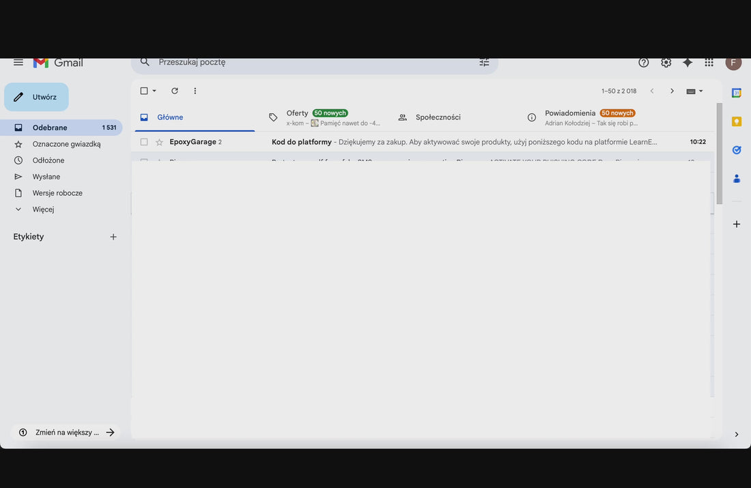Open the Settings gear icon
This screenshot has height=488, width=751.
(x=666, y=62)
